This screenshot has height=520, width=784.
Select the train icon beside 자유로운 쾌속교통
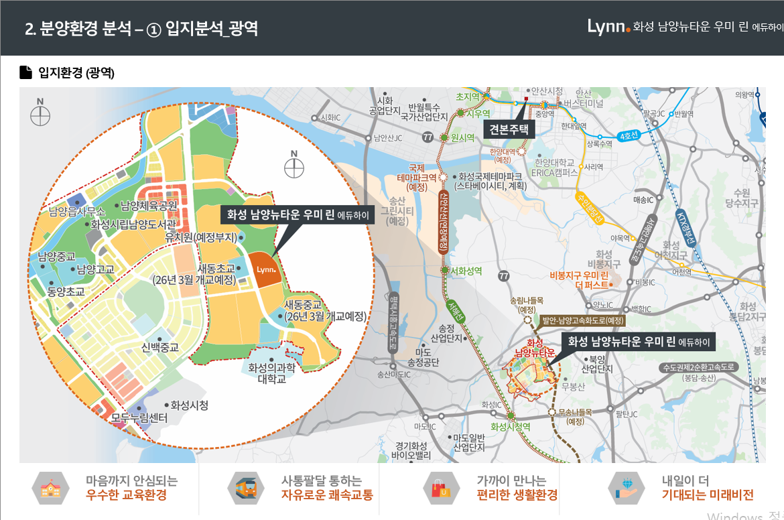point(246,487)
